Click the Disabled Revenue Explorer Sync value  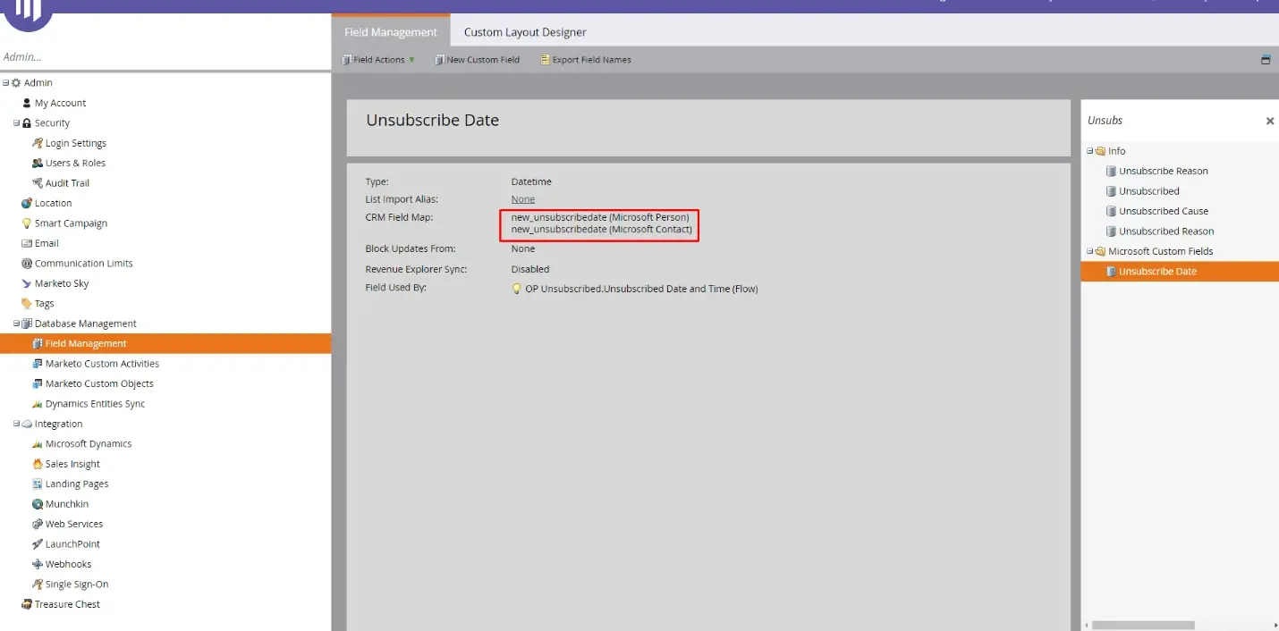point(530,269)
